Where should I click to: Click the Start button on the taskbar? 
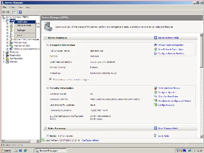(6, 150)
